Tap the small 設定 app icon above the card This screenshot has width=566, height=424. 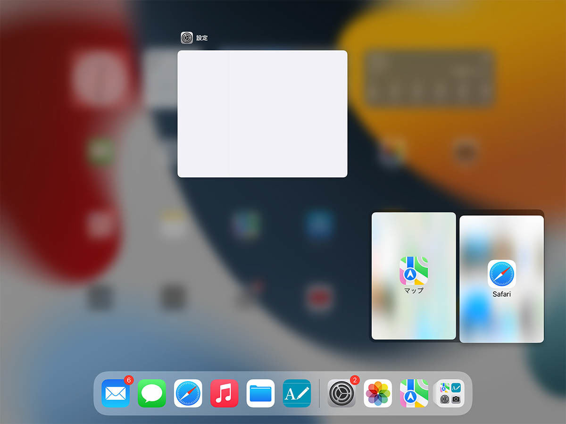pyautogui.click(x=187, y=38)
